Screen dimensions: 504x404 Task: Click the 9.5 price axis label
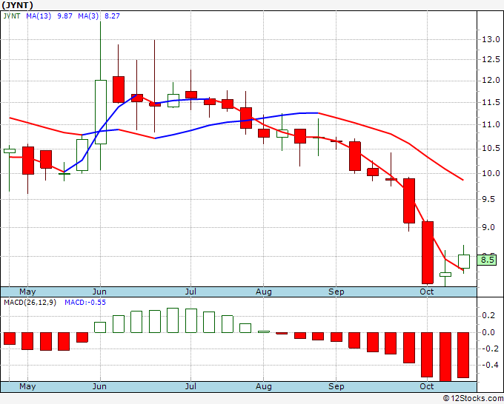coord(488,199)
